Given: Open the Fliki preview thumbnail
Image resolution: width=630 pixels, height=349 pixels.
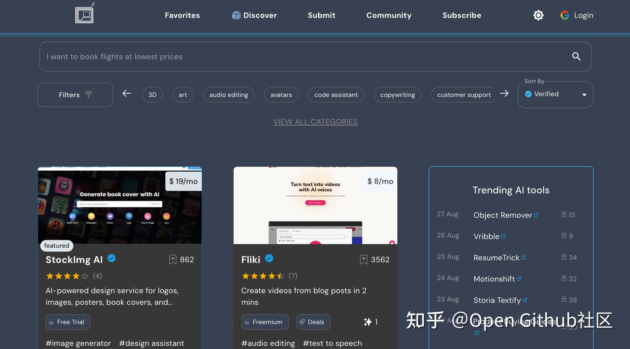Looking at the screenshot, I should (315, 205).
